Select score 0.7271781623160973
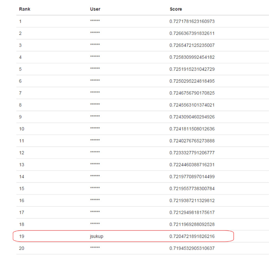Image resolution: width=269 pixels, height=255 pixels. [x=192, y=21]
